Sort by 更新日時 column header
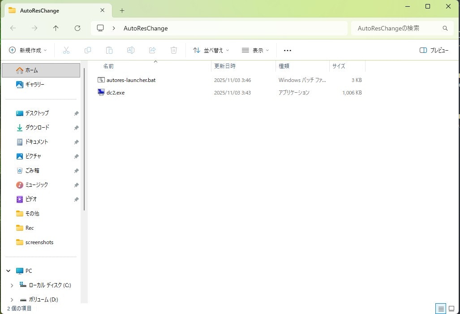 coord(225,66)
